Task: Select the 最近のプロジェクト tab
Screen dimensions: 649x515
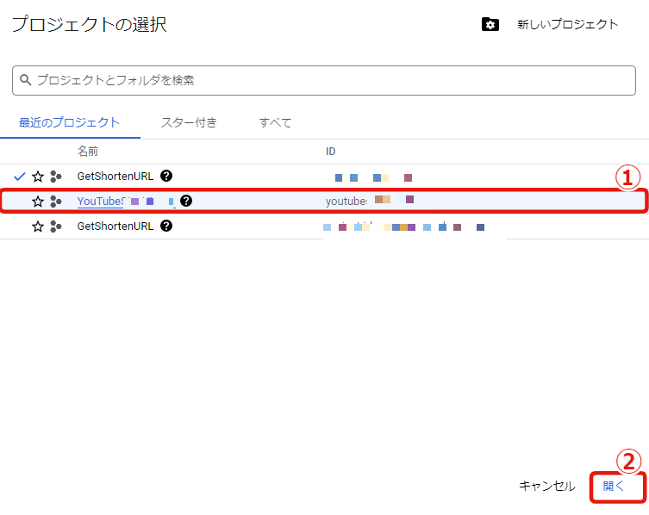Action: pos(70,122)
